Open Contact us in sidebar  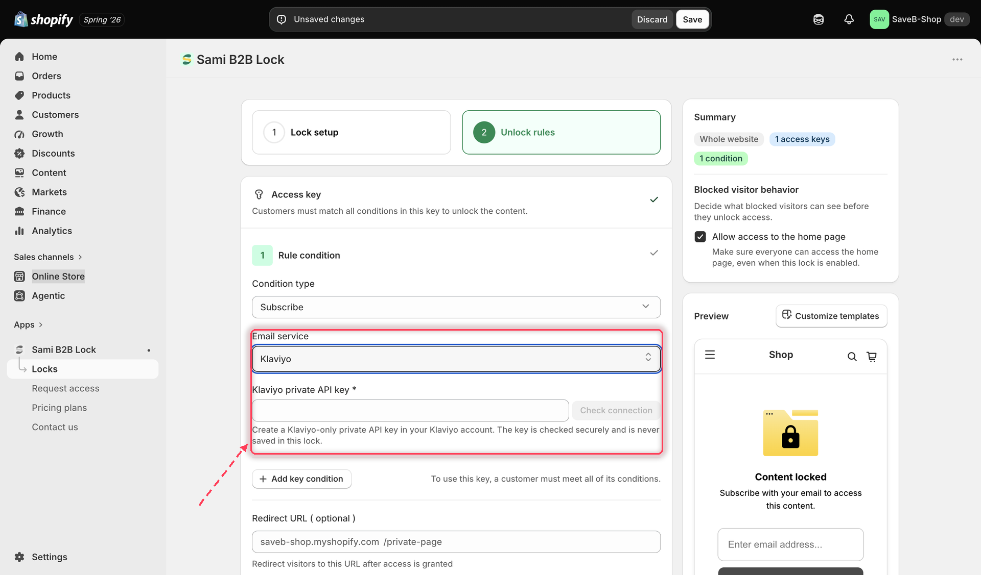coord(55,428)
